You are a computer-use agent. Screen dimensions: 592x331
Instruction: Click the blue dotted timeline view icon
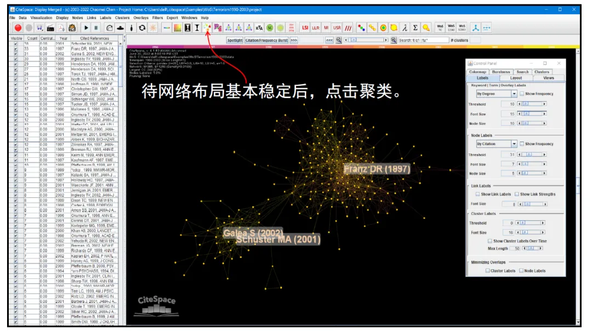coord(486,27)
